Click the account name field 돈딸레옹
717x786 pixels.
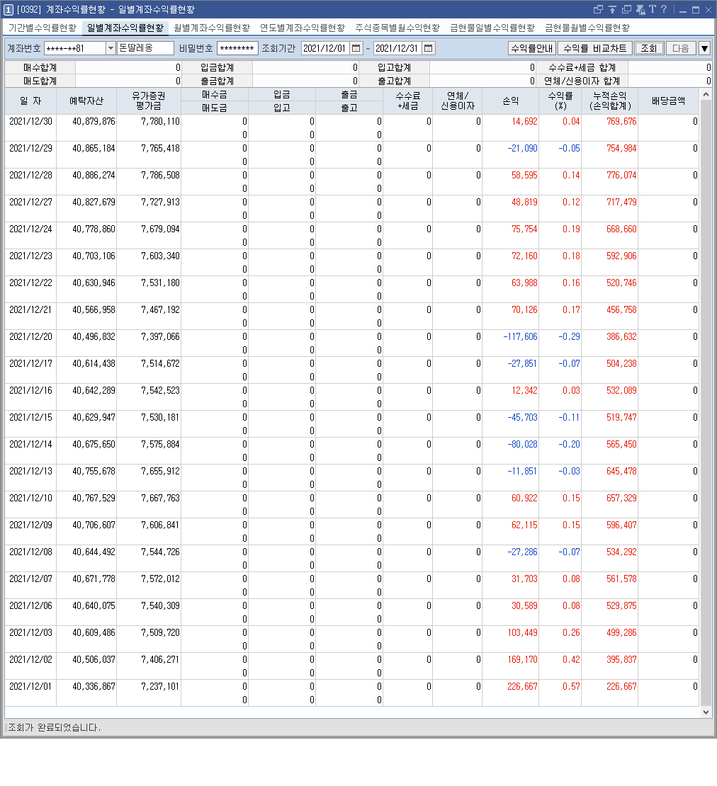145,48
